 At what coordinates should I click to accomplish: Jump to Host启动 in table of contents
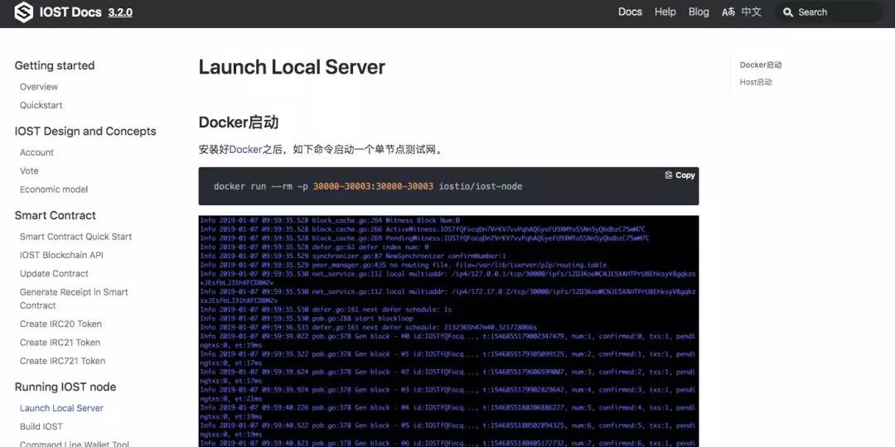pos(756,82)
